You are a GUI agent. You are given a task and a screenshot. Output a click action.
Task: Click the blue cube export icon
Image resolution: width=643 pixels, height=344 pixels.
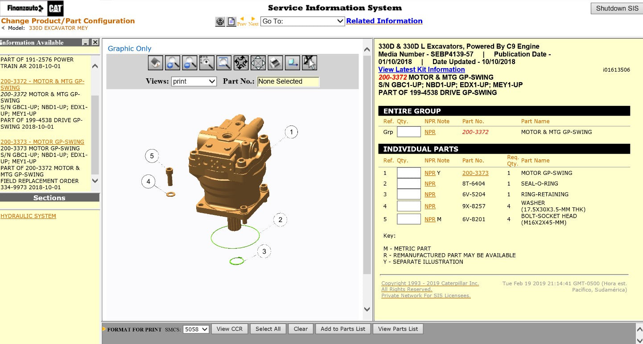293,63
